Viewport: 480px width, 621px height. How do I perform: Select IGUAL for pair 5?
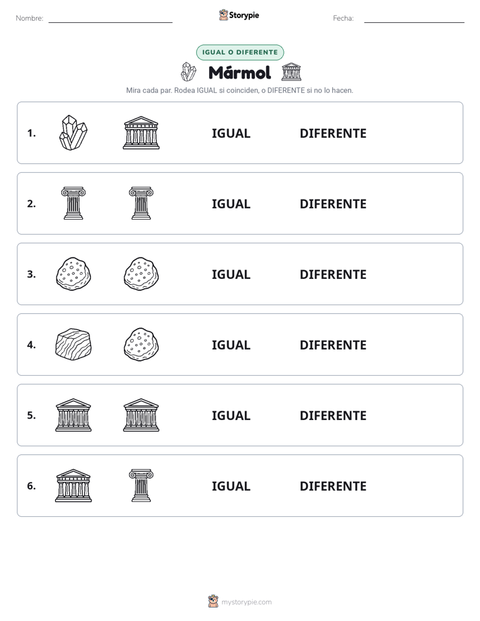tap(231, 415)
